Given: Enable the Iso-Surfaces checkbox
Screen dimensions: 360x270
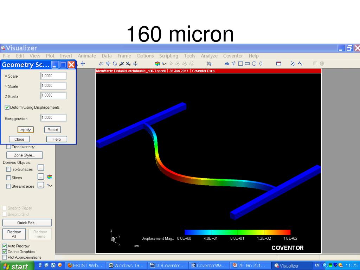Looking at the screenshot, I should 8,169.
